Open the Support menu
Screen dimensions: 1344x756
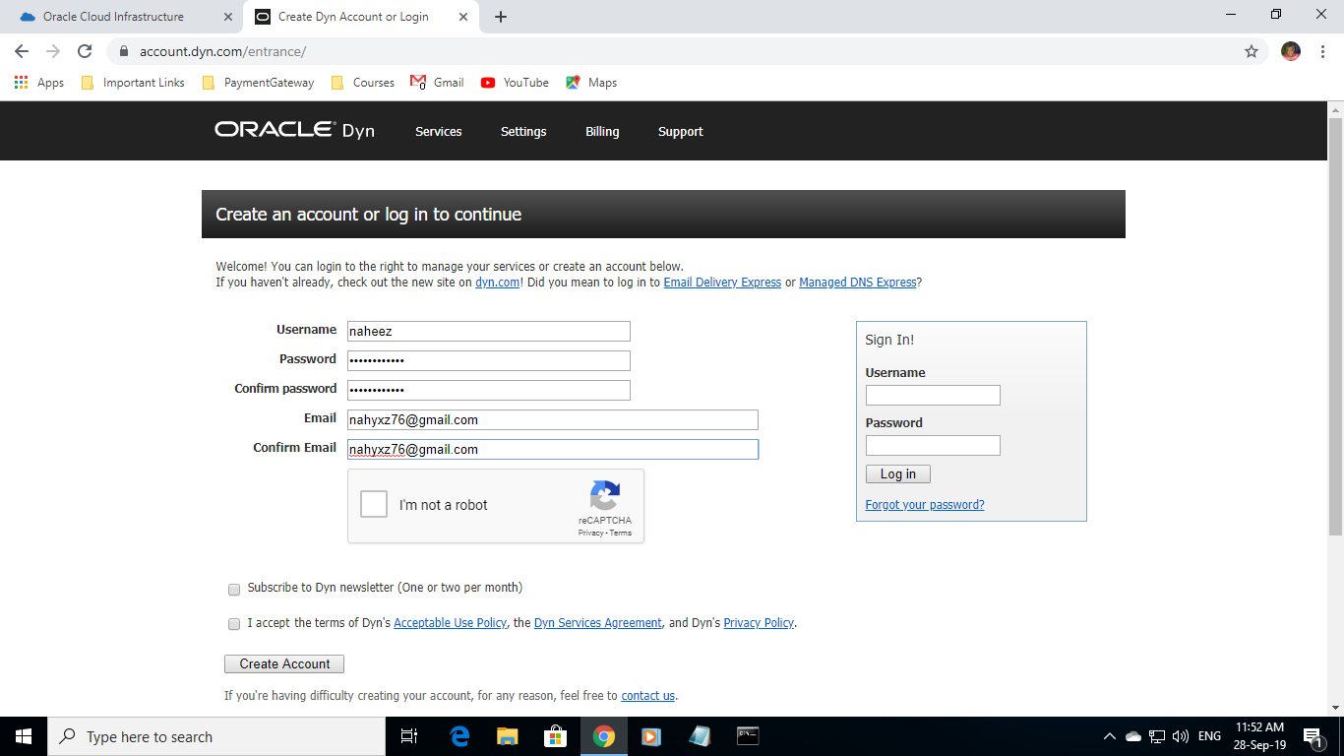coord(681,131)
